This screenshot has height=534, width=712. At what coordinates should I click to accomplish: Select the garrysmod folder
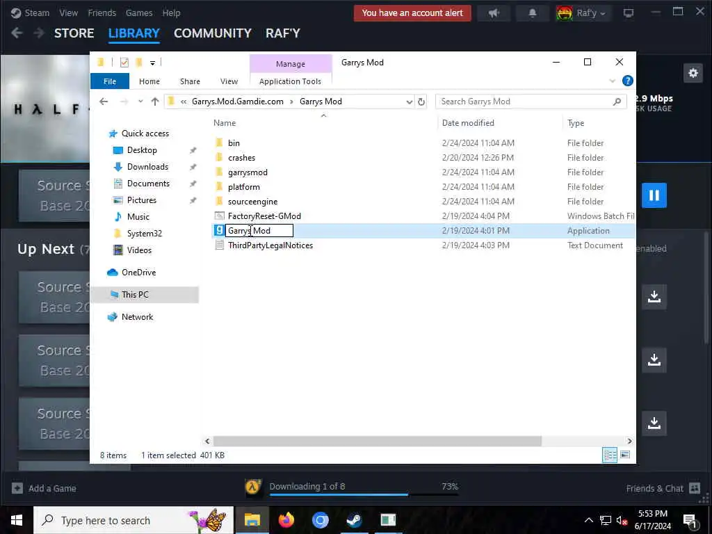248,172
